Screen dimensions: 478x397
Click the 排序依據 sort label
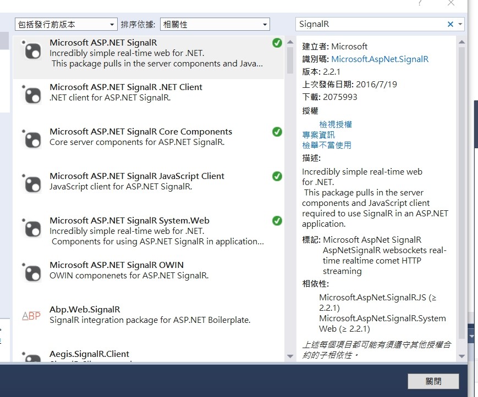coord(138,24)
